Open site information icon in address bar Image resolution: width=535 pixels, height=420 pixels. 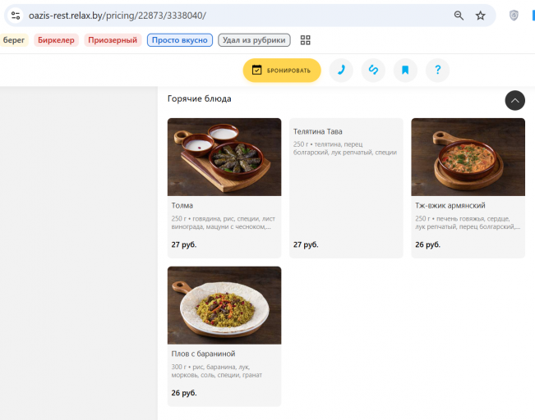click(16, 16)
